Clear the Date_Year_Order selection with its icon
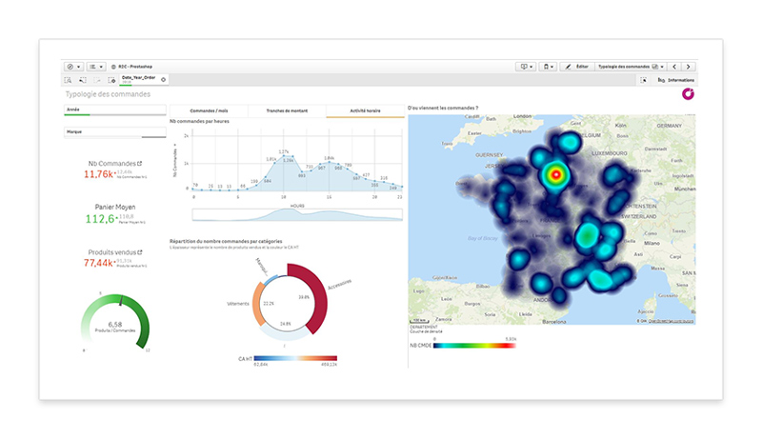Image resolution: width=762 pixels, height=439 pixels. point(163,80)
